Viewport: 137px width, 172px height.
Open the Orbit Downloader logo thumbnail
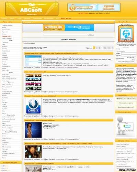point(33,106)
